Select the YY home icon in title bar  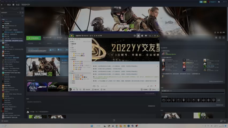tap(138, 36)
